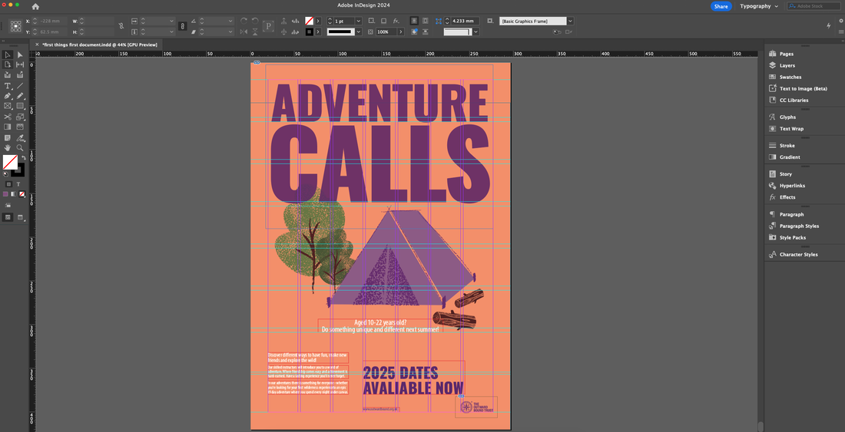Click the fill swatch in Tools panel
The image size is (845, 432).
10,162
